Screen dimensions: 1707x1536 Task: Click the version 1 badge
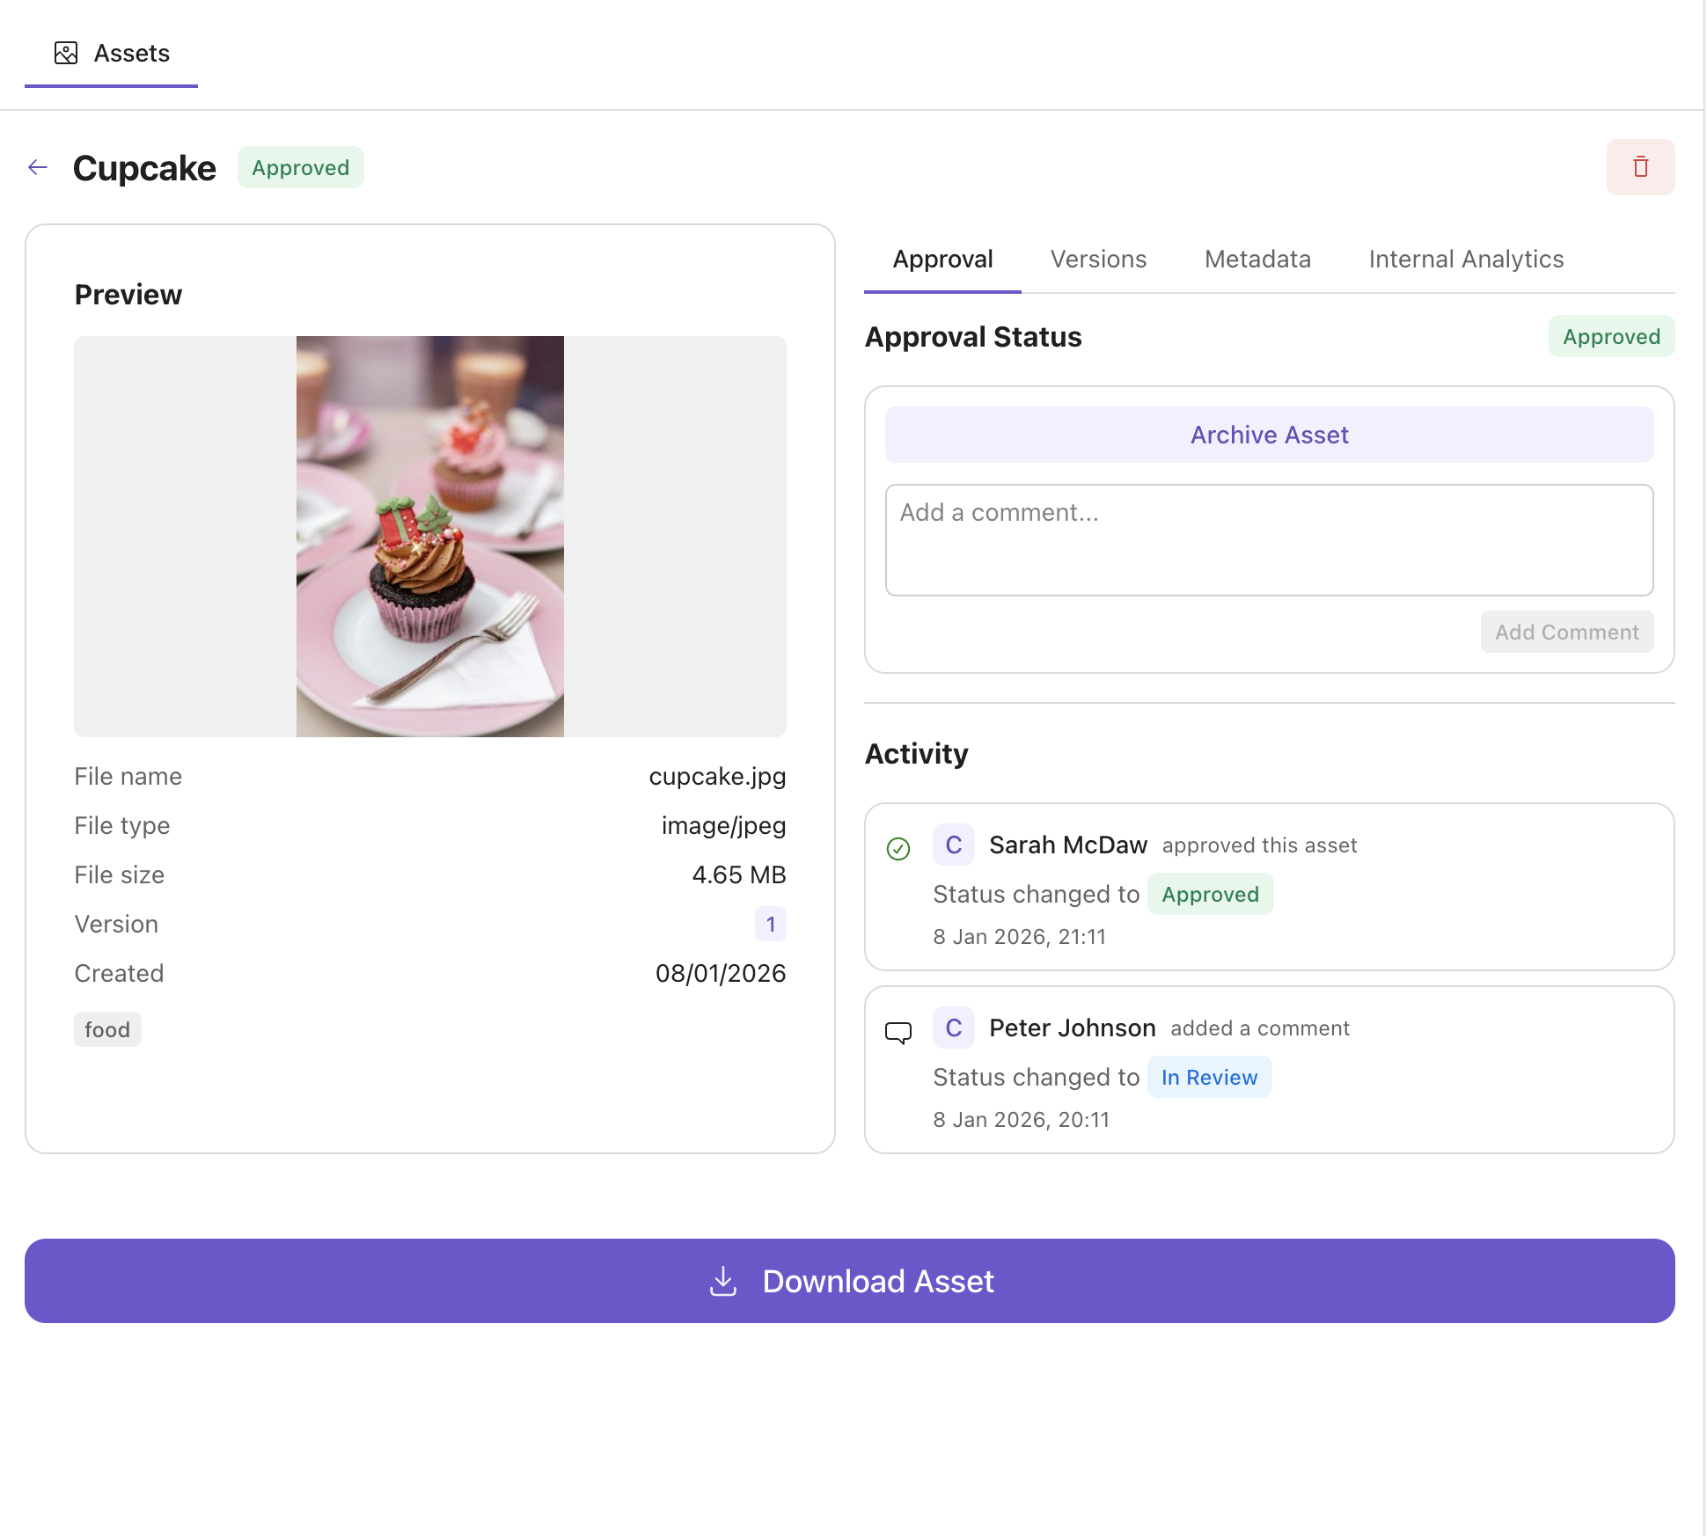click(770, 924)
